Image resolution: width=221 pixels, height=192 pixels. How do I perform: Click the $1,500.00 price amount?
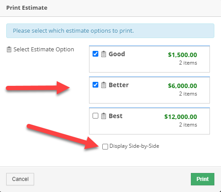coord(182,55)
